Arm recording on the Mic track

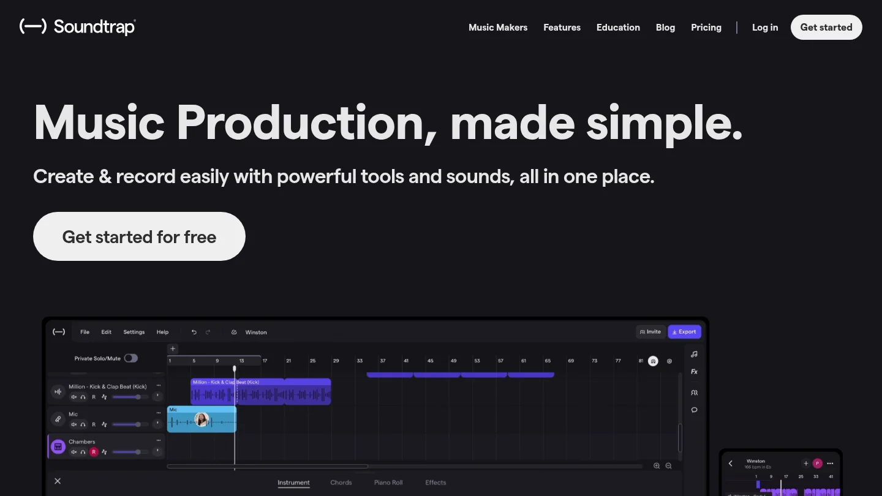[x=94, y=424]
